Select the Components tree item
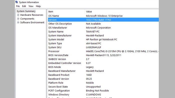 27,19
